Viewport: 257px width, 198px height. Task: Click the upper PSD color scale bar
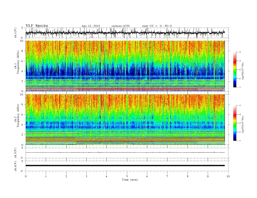(235, 70)
